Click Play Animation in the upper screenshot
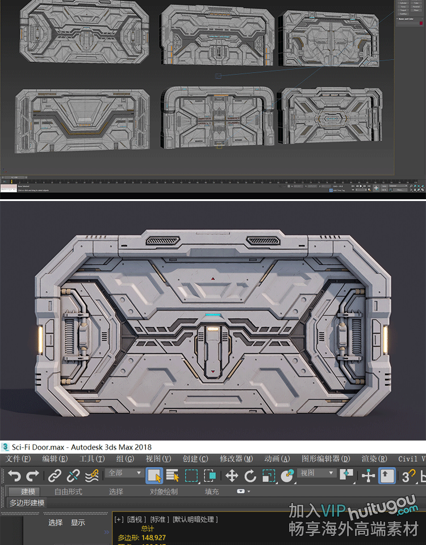 pos(361,186)
